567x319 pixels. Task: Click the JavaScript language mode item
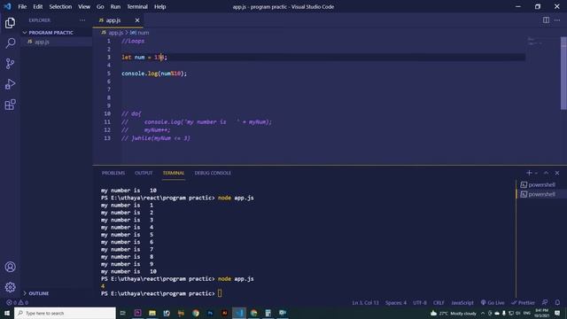point(462,303)
